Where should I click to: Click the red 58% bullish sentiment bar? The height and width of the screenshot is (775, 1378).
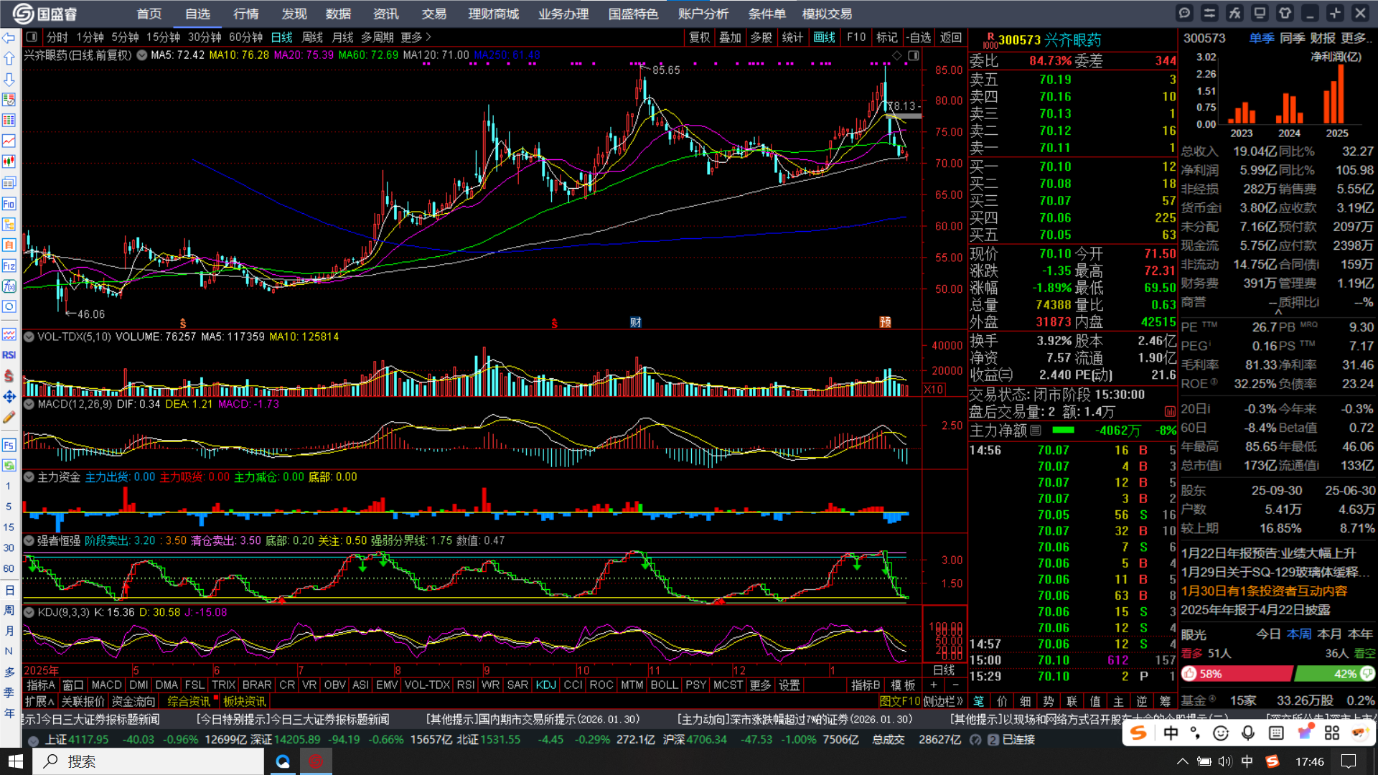[x=1237, y=674]
